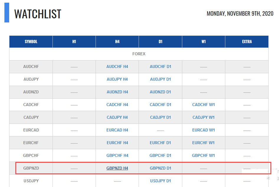Screen dimensions: 279x187
Task: Open the AUDCHF H4 chart link
Action: pyautogui.click(x=117, y=67)
